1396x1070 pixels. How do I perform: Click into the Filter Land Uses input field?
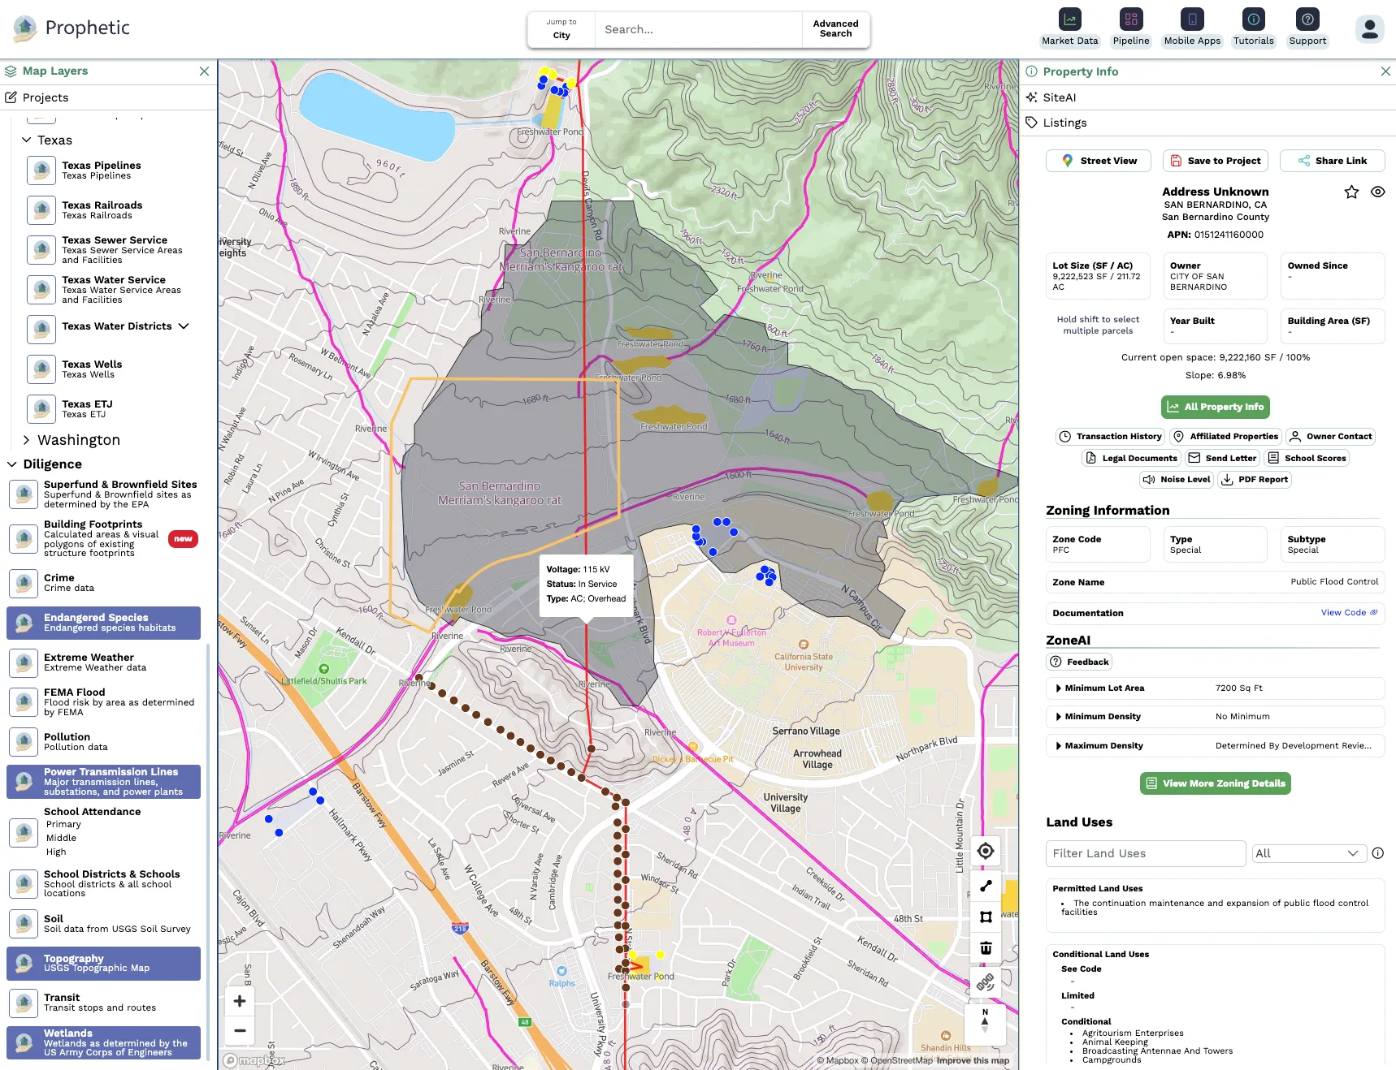point(1145,853)
